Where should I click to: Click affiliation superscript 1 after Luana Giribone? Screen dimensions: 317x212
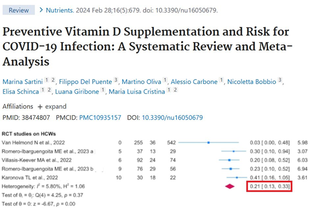click(x=103, y=90)
